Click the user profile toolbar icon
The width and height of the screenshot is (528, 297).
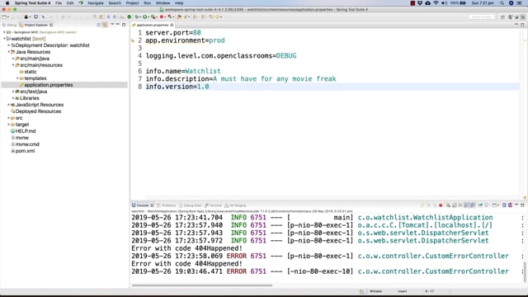(26, 16)
